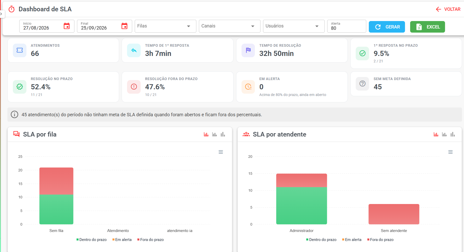464x252 pixels.
Task: Toggle Fora do prazo legend in SLA por atendente
Action: point(380,240)
